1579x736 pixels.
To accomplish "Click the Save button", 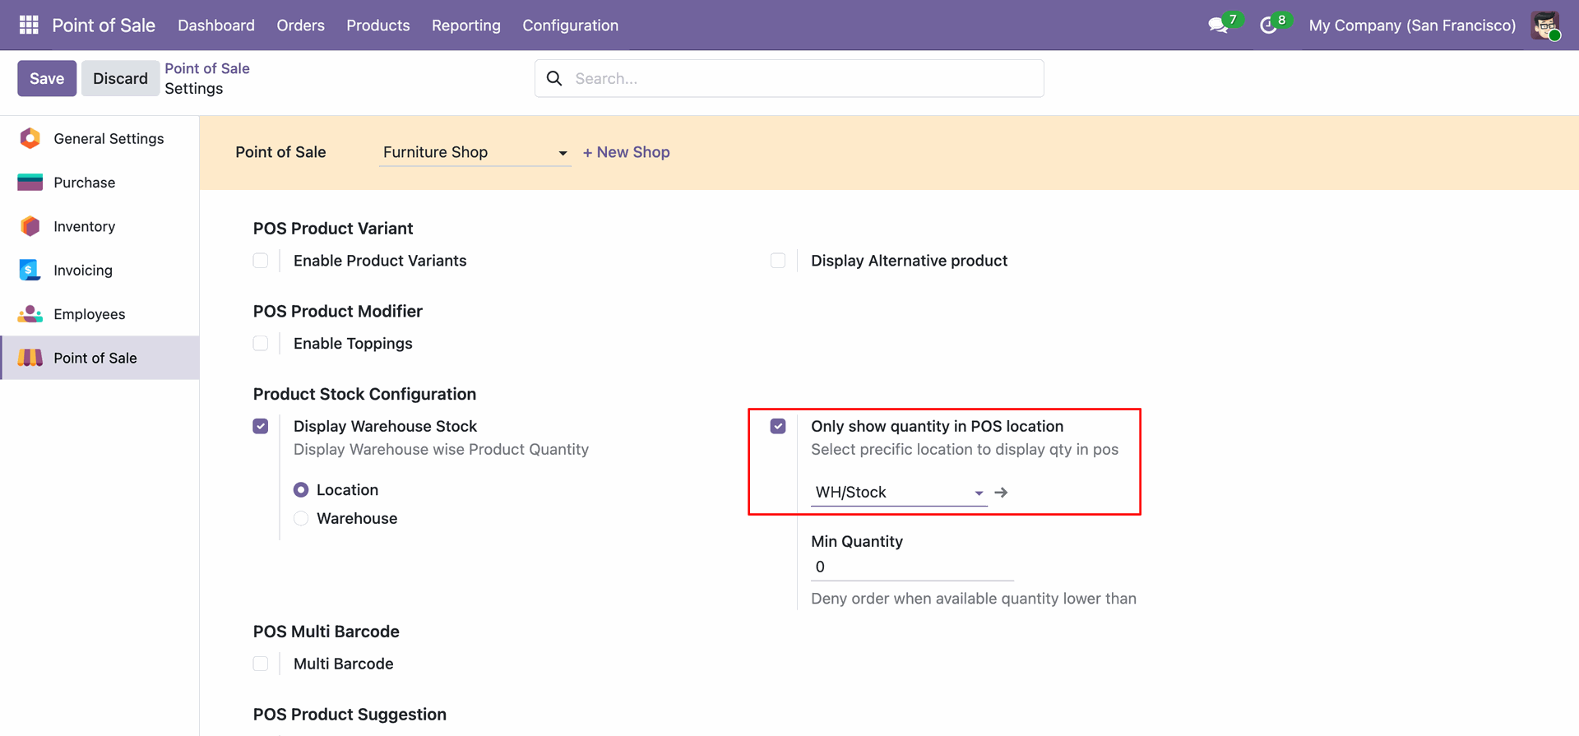I will click(47, 78).
